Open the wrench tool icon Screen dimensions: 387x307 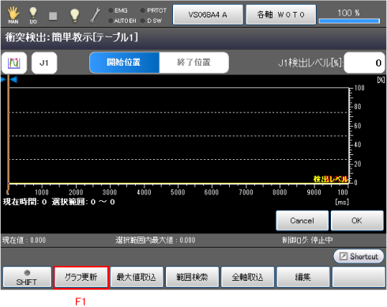tap(95, 15)
